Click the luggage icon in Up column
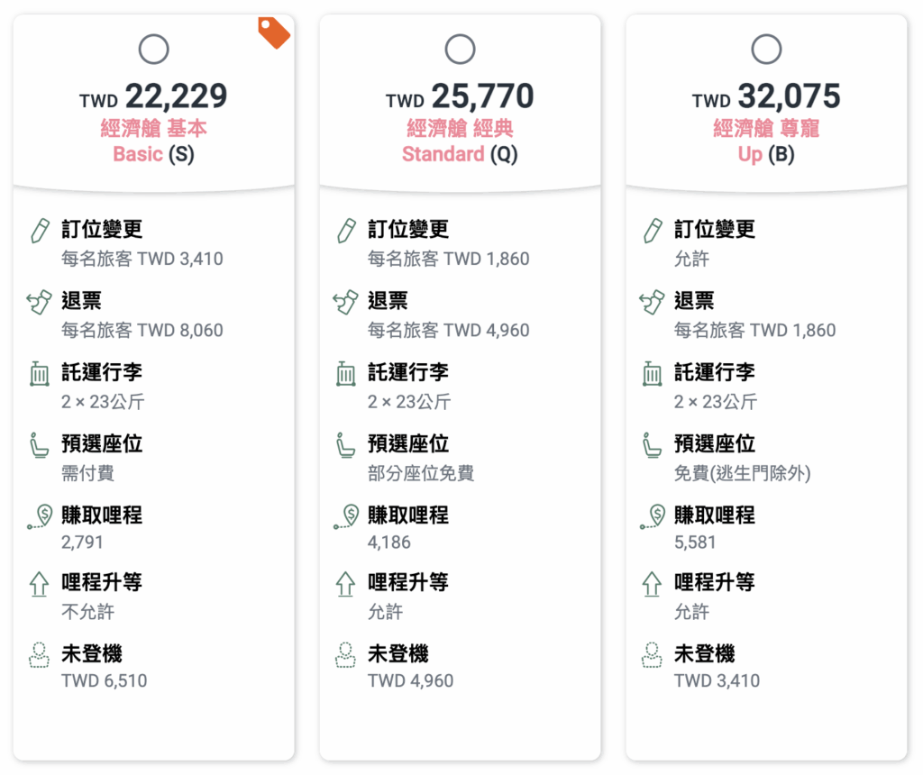Image resolution: width=923 pixels, height=775 pixels. 652,373
